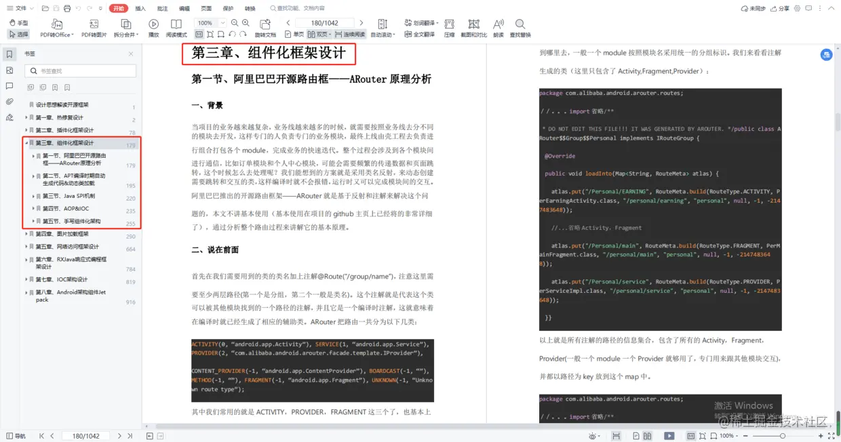Click the 查找功能、文档内容 search box
841x442 pixels.
coord(298,8)
